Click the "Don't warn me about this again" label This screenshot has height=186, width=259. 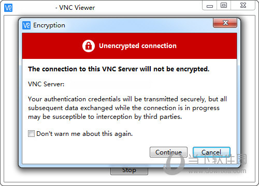coord(84,134)
